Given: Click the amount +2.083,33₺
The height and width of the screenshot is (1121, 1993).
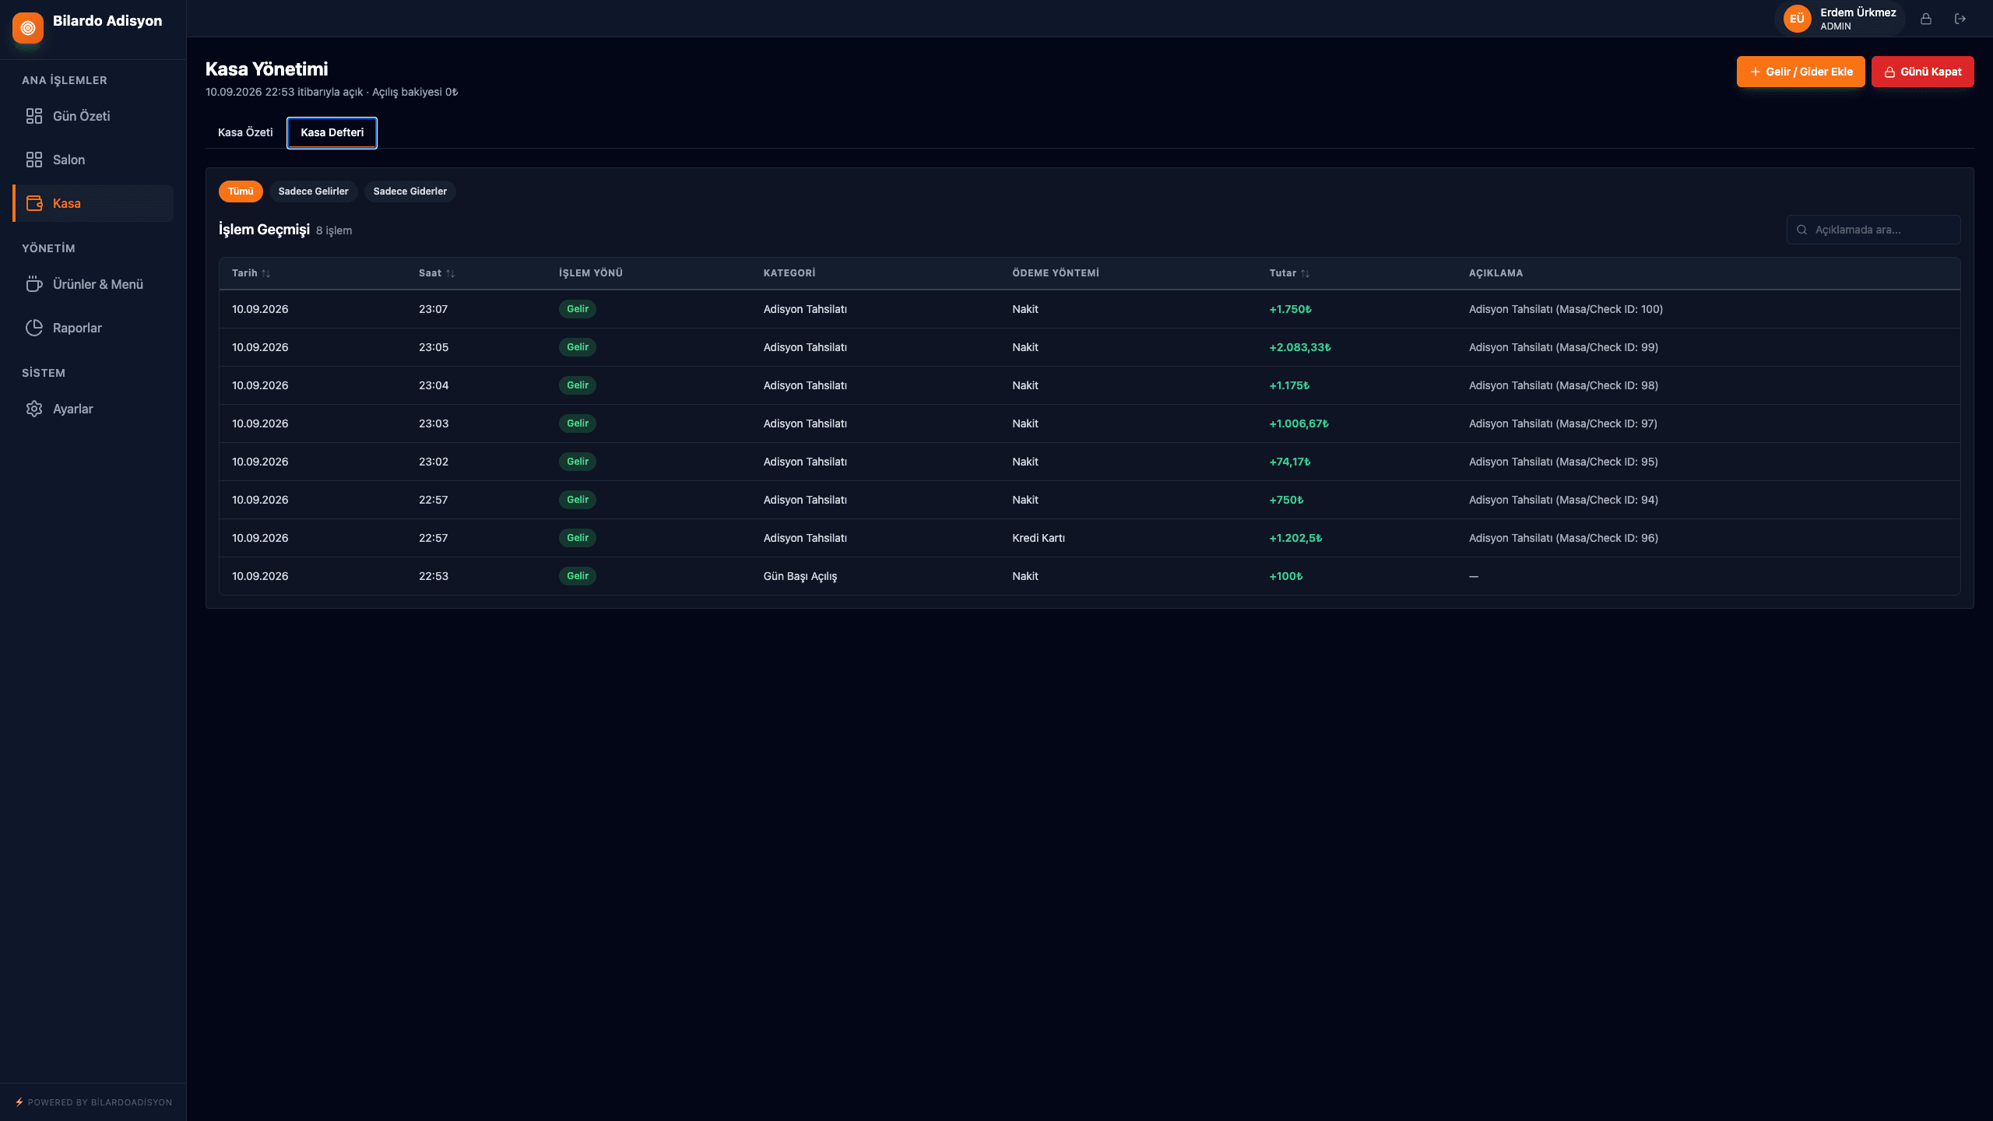Looking at the screenshot, I should point(1300,347).
